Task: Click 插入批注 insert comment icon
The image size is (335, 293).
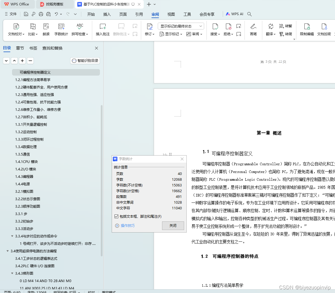Action: pos(103,26)
